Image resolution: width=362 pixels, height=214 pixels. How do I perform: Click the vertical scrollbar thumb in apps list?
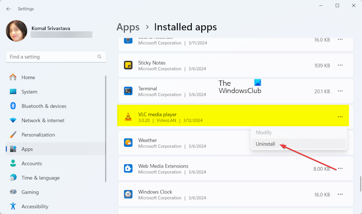360,184
